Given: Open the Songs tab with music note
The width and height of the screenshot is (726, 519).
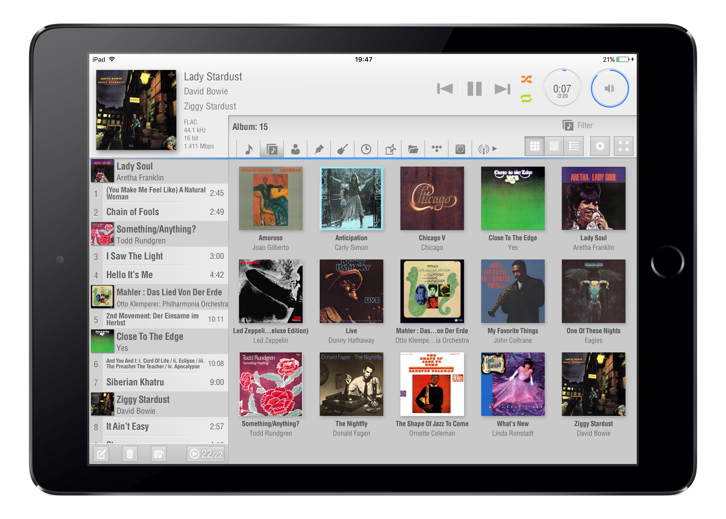Looking at the screenshot, I should click(249, 149).
